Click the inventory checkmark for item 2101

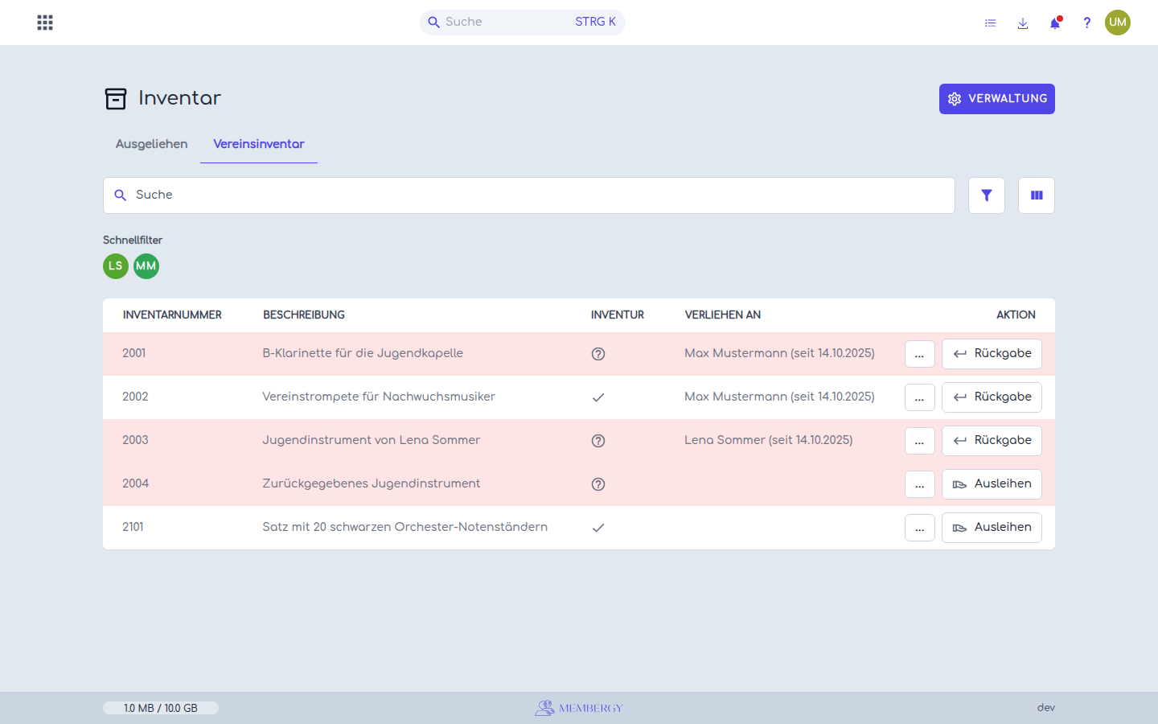click(x=598, y=528)
